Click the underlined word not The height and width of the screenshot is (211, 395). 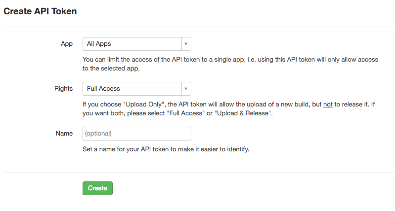coord(328,104)
